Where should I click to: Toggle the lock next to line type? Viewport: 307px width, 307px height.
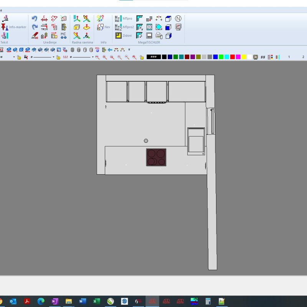pos(58,57)
